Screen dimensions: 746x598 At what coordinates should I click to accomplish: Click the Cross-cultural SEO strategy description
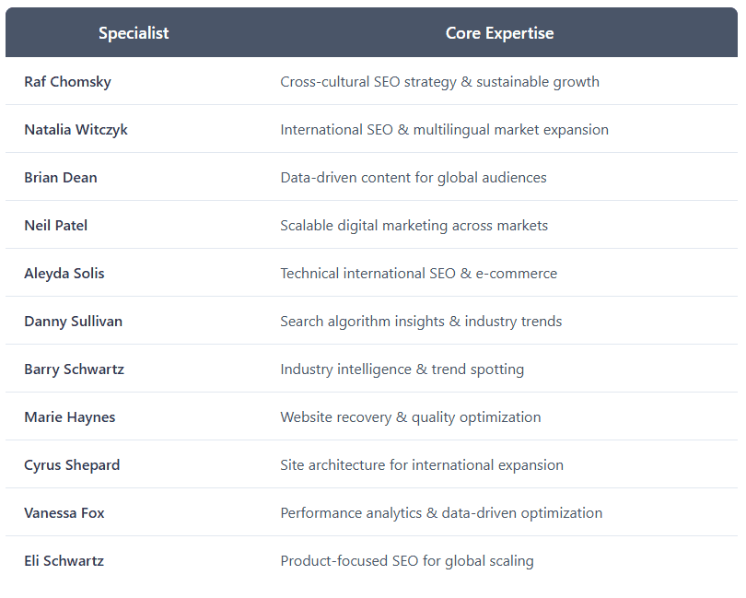click(x=439, y=82)
